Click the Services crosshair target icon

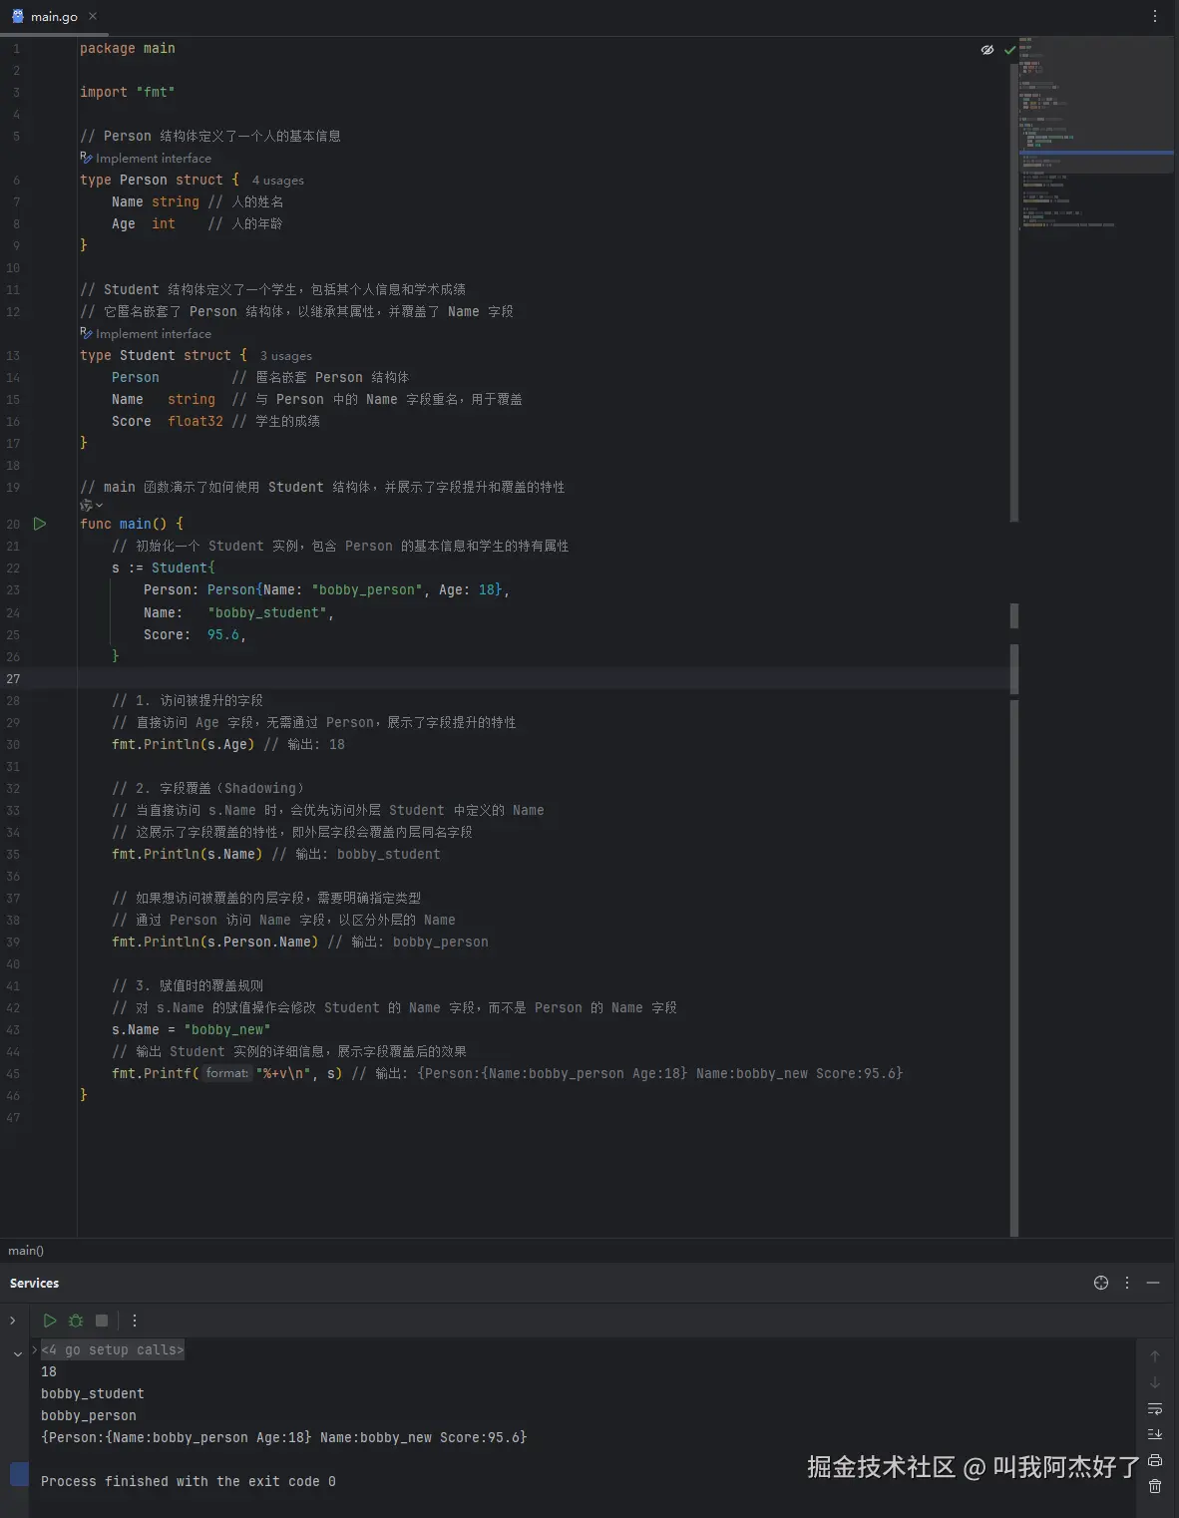(1101, 1283)
